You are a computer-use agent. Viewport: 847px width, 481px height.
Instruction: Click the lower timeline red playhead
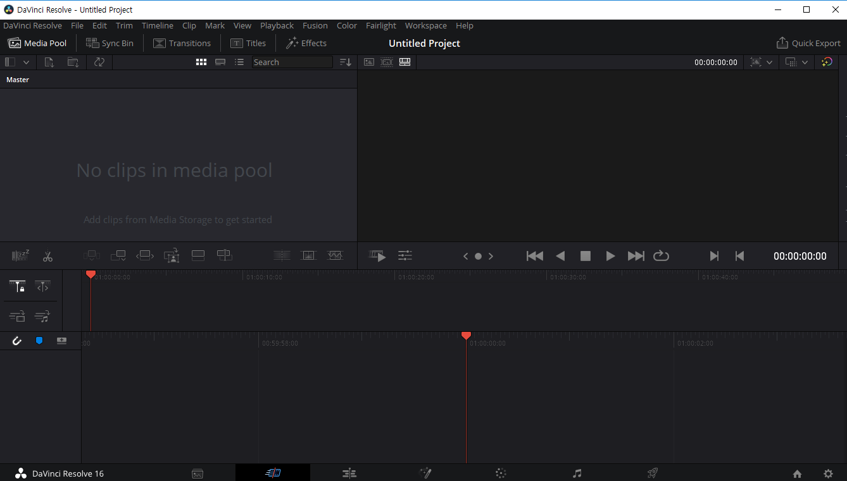click(x=466, y=336)
